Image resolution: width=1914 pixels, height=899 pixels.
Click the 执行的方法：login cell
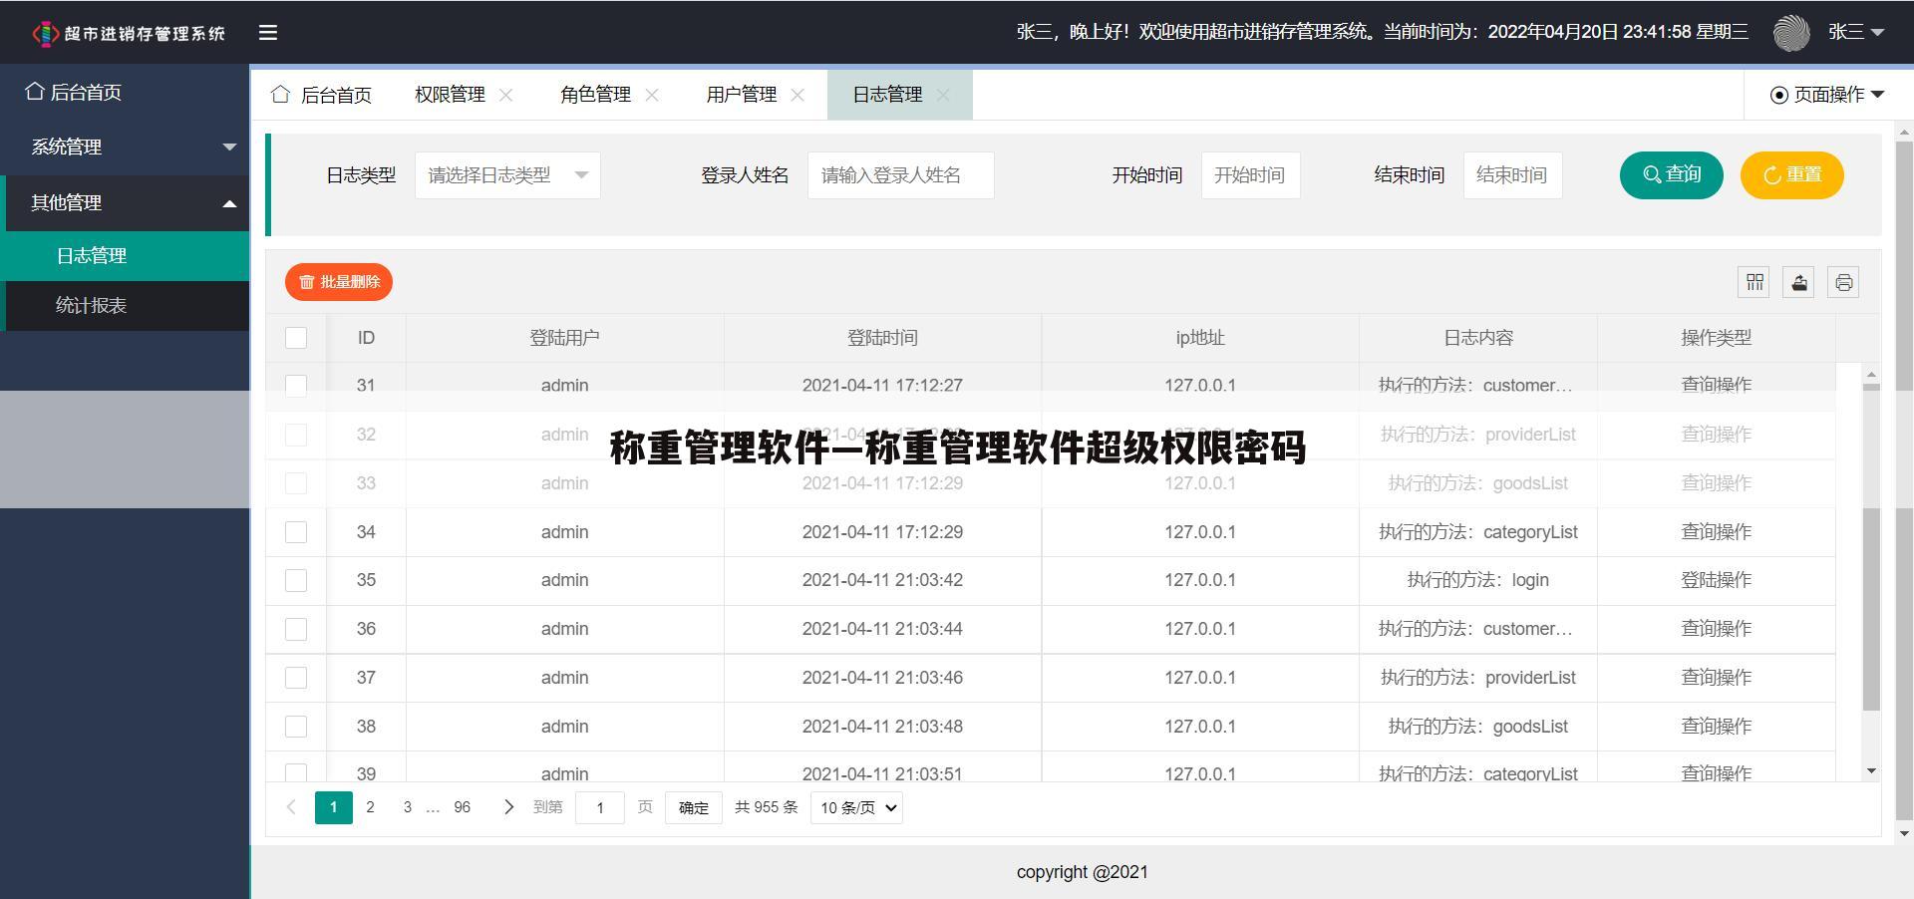pyautogui.click(x=1478, y=580)
